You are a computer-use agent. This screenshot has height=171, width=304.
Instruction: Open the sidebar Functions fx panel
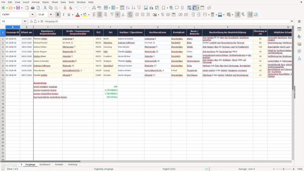(299, 58)
